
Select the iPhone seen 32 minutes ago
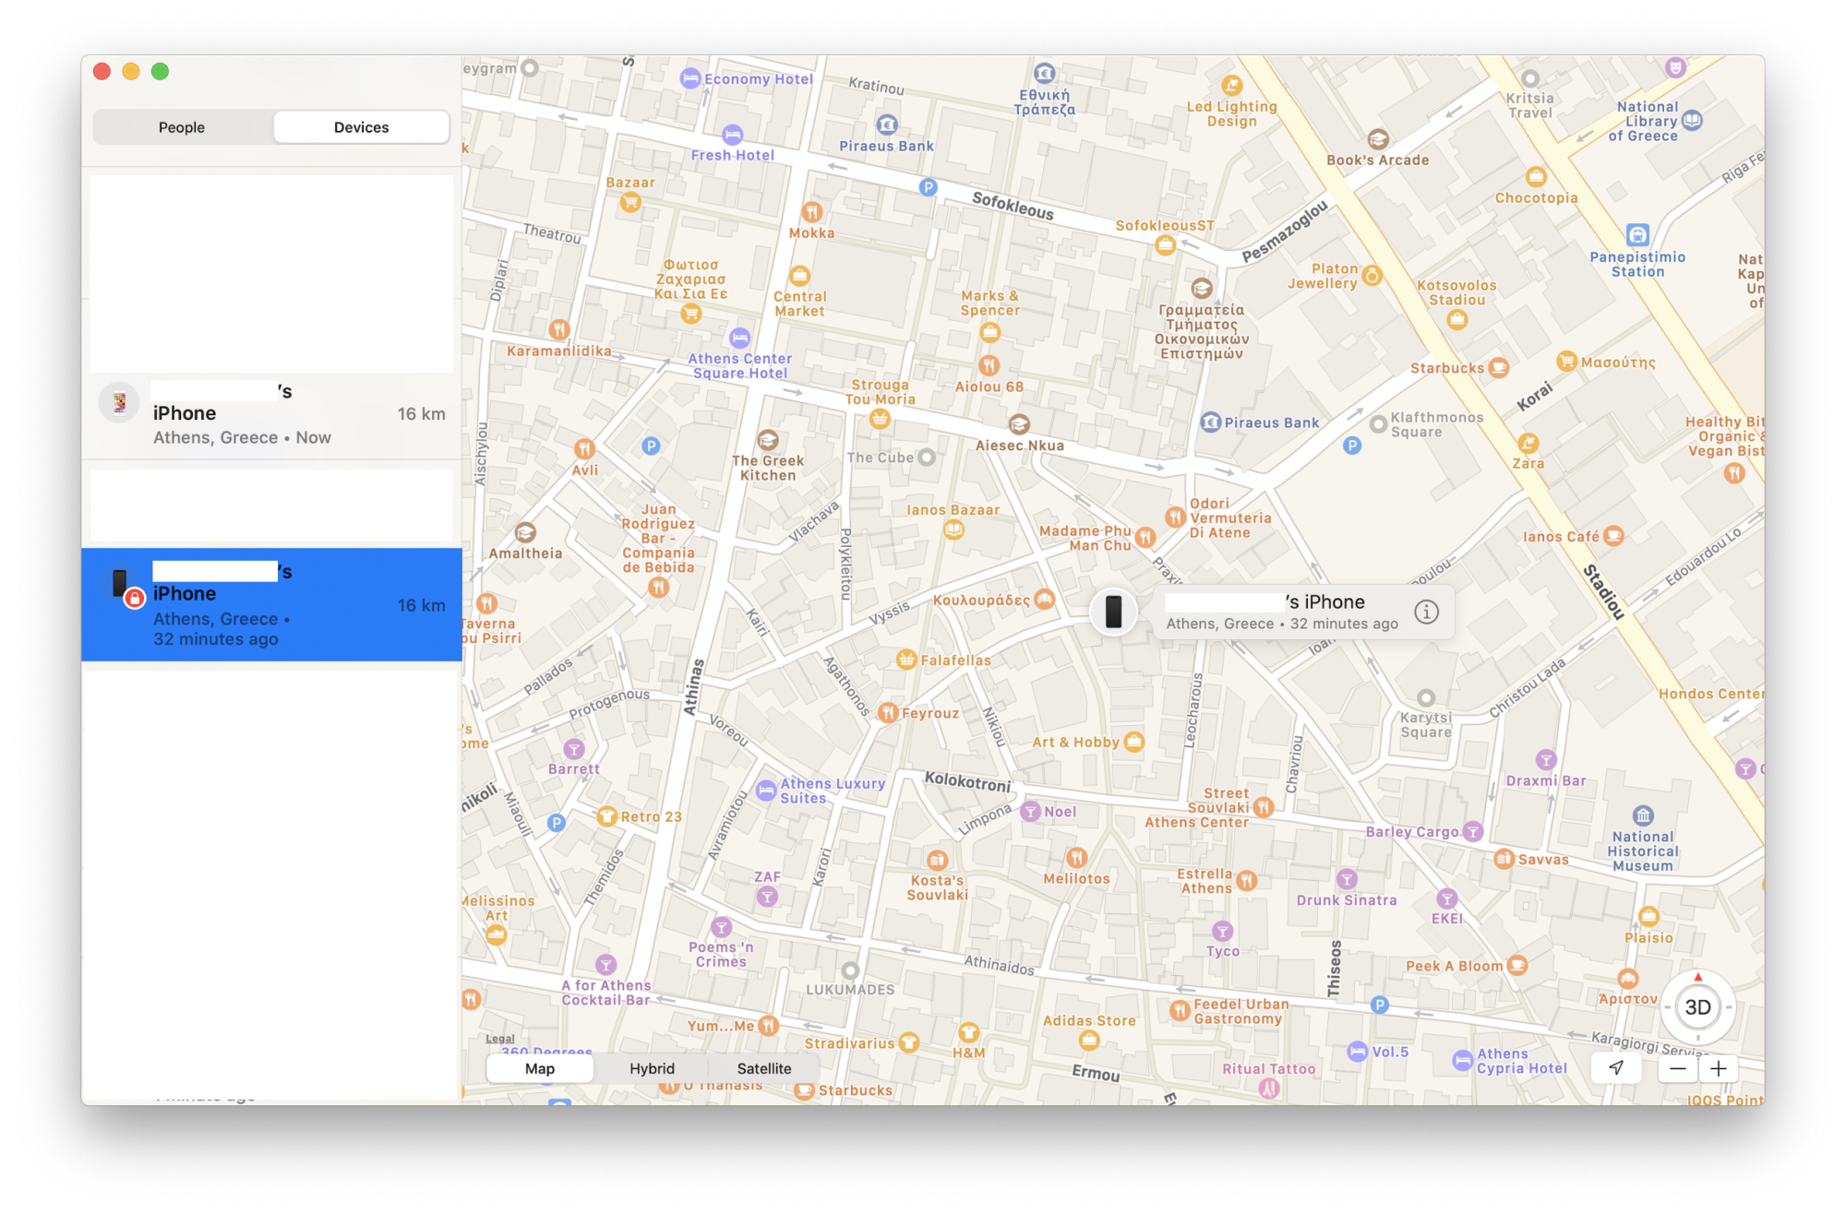tap(271, 604)
